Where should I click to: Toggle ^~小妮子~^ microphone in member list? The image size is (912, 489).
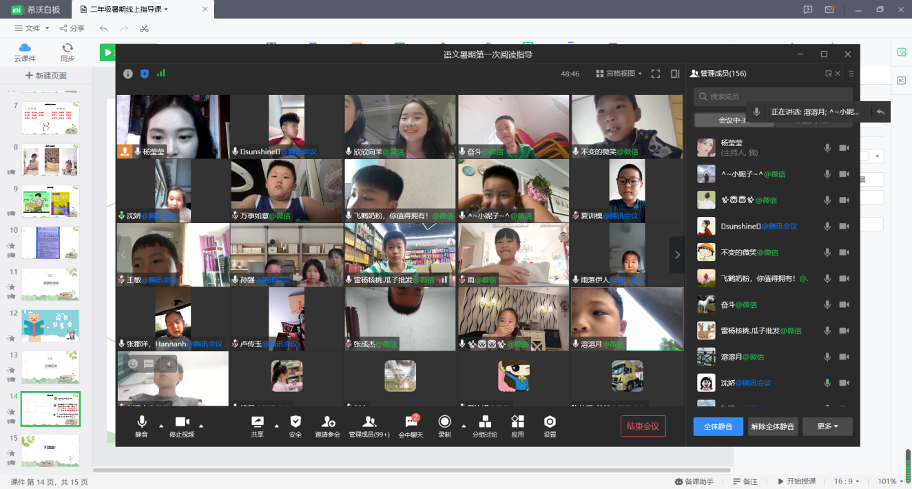[827, 174]
